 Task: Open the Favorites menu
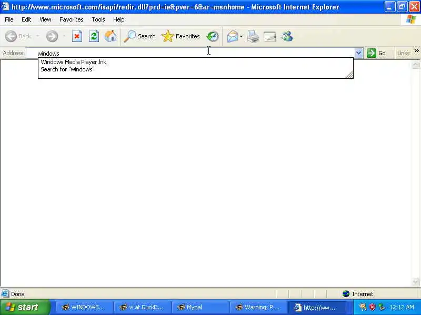[x=72, y=19]
